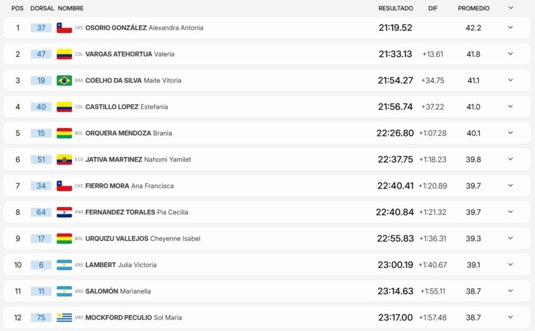535x331 pixels.
Task: Expand Fierro Mora Ana Francisca row
Action: 510,186
